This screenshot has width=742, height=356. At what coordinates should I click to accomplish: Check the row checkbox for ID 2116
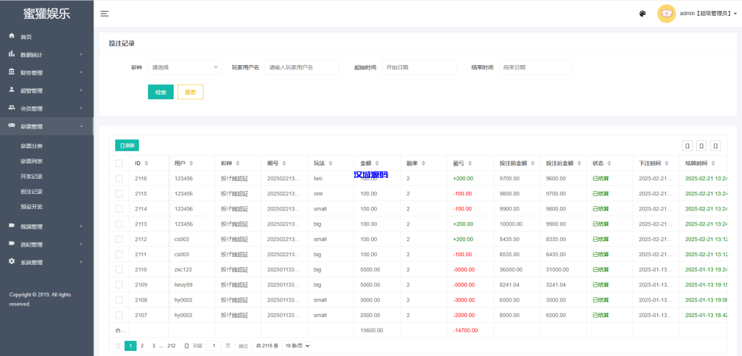(x=119, y=179)
